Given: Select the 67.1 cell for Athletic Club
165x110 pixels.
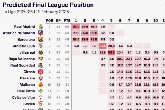Looking at the screenshot, I should [x=103, y=46].
